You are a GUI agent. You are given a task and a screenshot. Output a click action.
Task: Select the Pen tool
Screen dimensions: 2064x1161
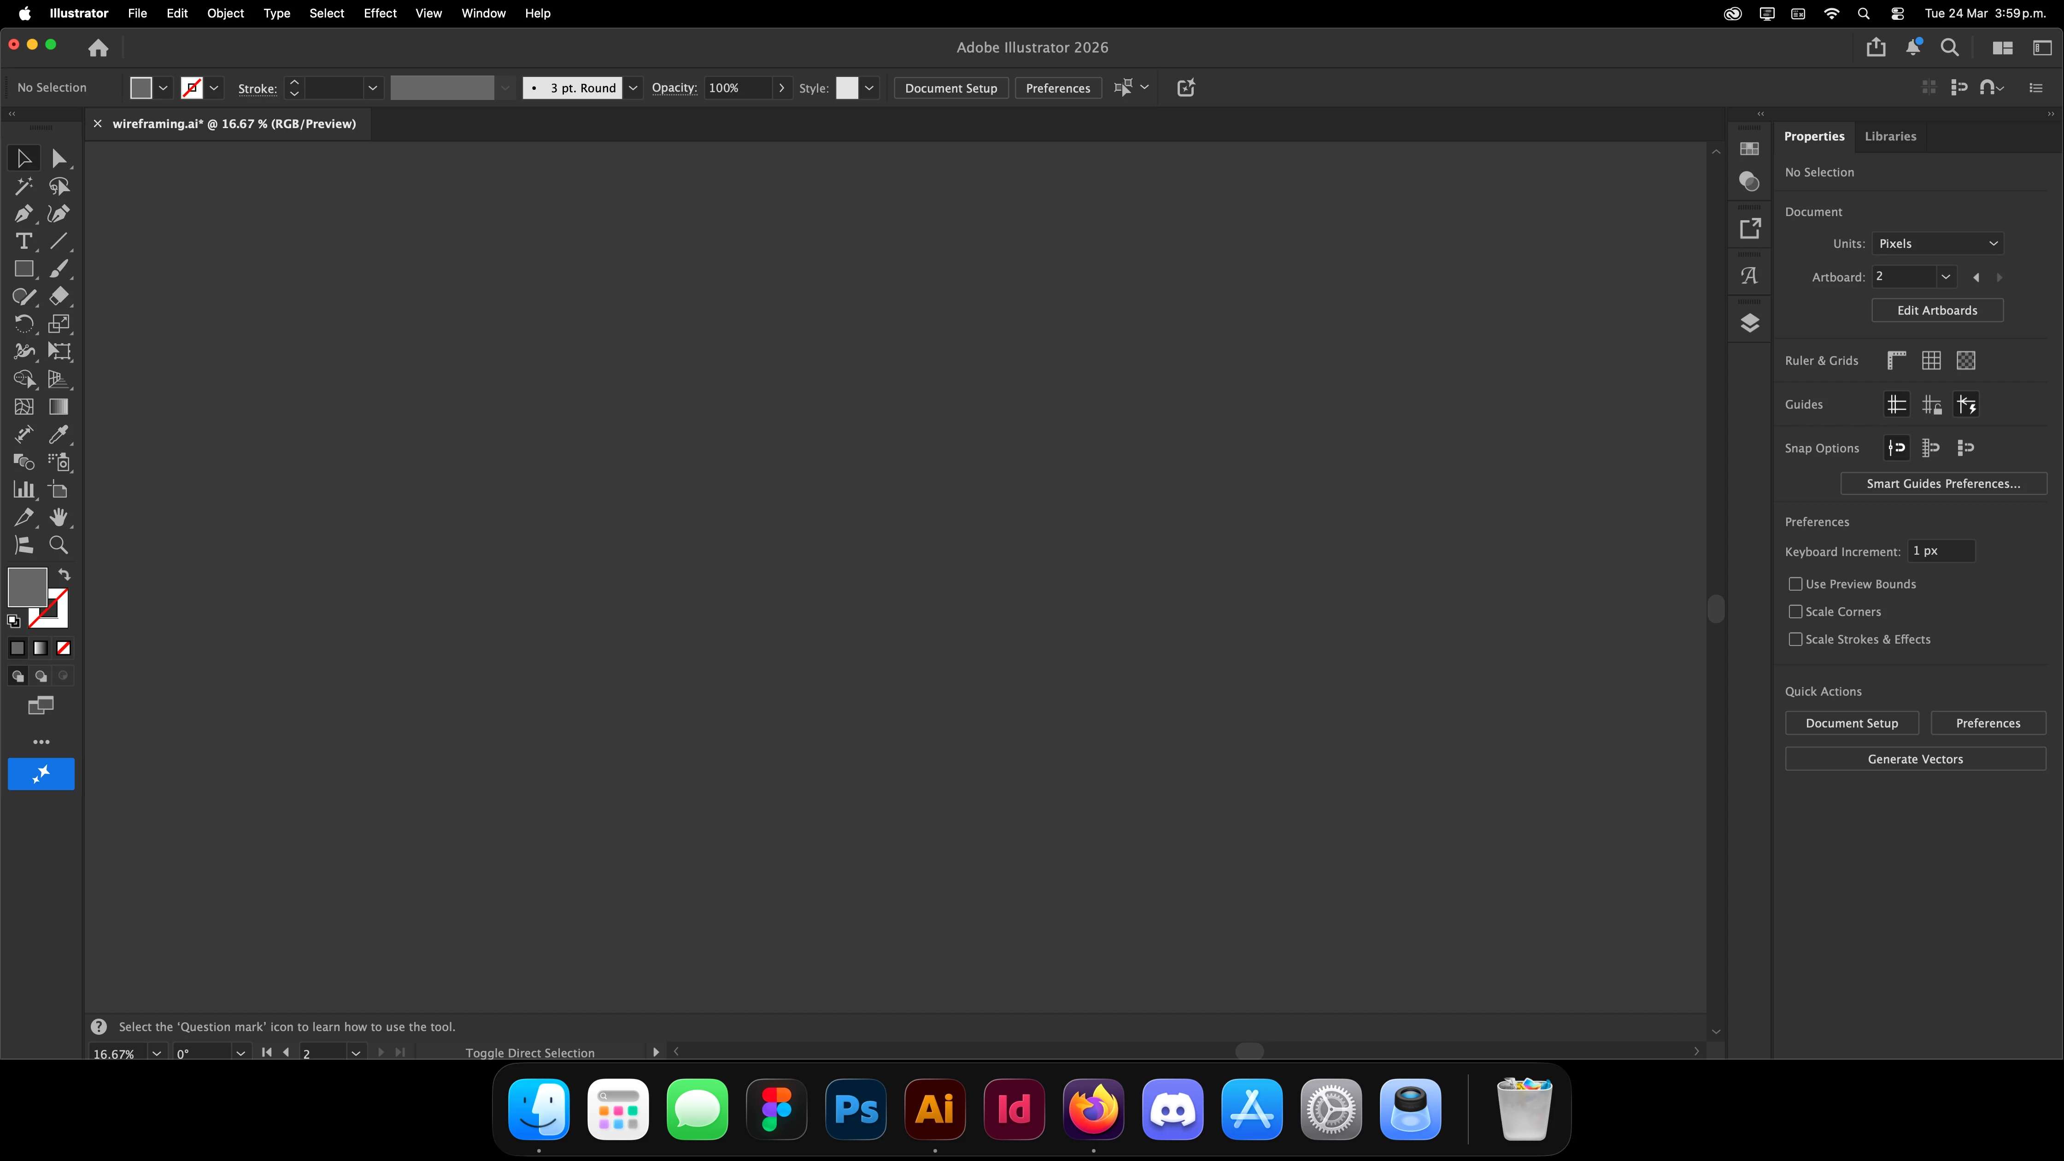[23, 214]
